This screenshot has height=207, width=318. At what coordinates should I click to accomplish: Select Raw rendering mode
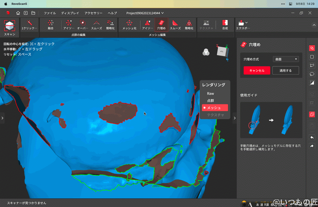click(210, 94)
